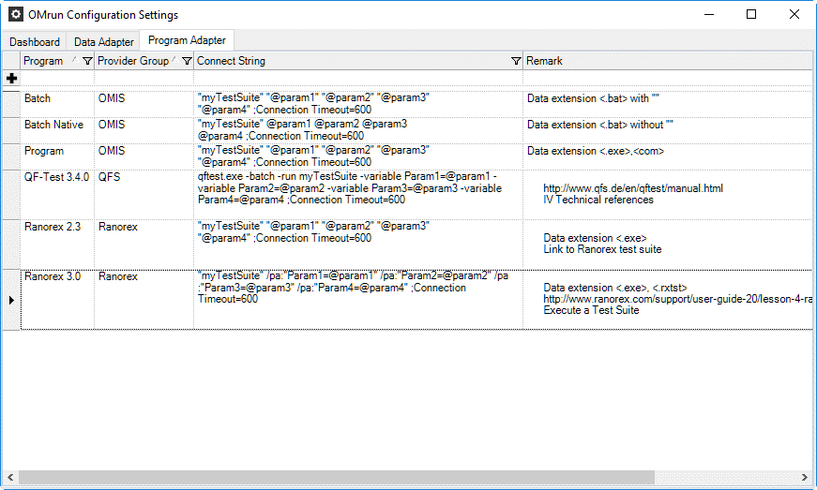Click the Ranorex provider cell in Ranorex 3.0 row
The width and height of the screenshot is (817, 490).
pos(144,299)
